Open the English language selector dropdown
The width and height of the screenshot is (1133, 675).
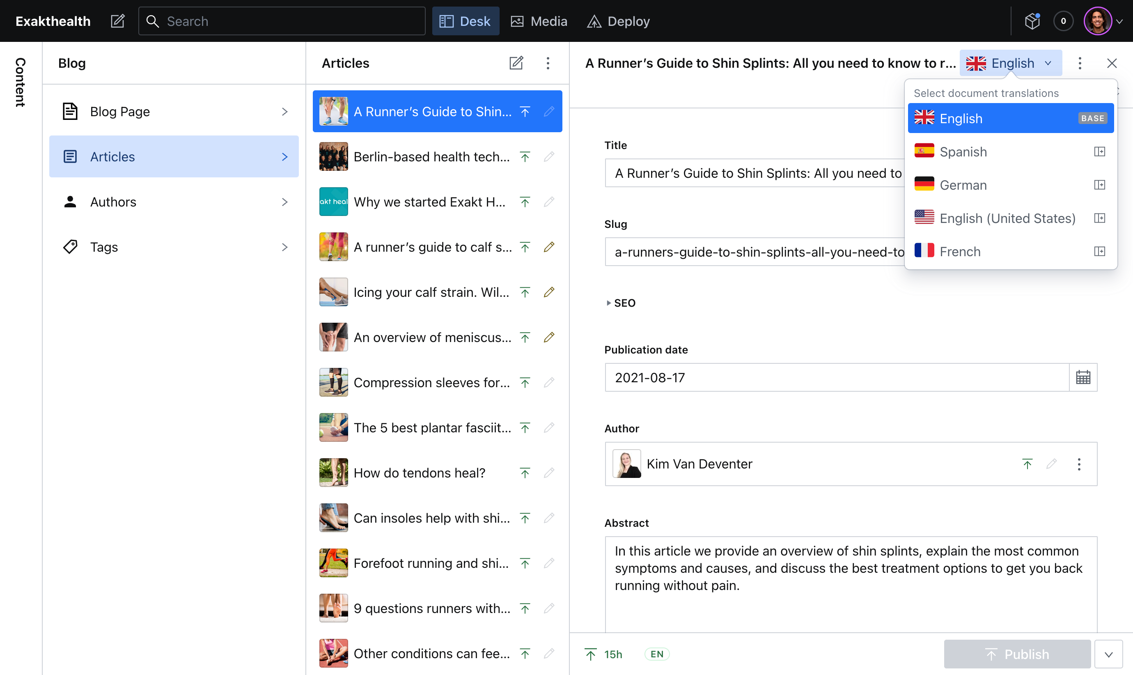(1010, 63)
